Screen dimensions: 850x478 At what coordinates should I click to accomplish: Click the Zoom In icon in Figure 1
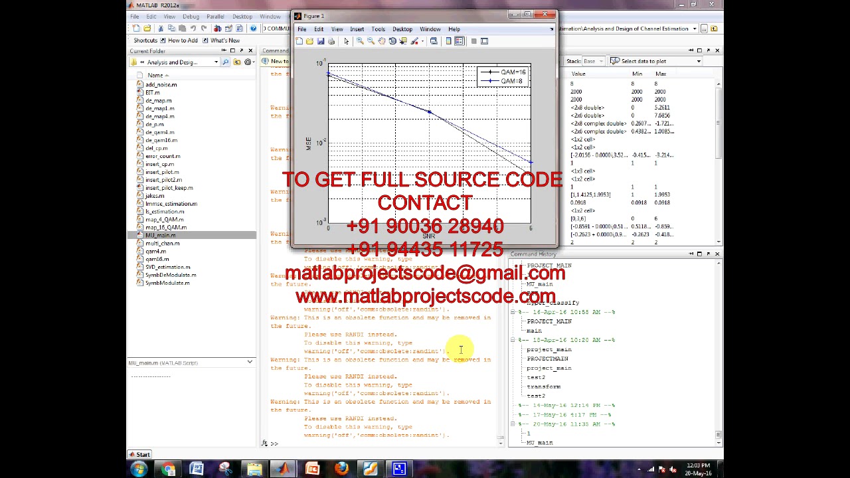[360, 41]
